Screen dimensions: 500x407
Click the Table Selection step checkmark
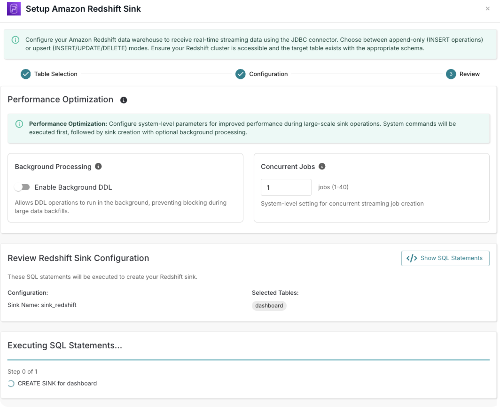coord(25,74)
